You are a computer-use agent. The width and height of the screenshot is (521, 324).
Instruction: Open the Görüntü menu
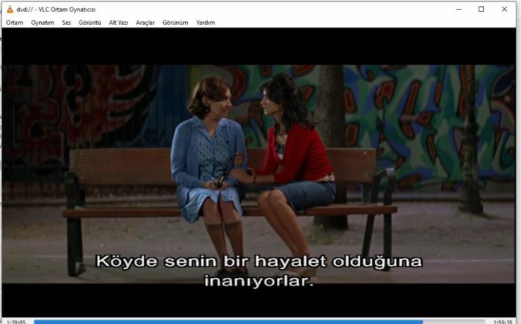(90, 23)
